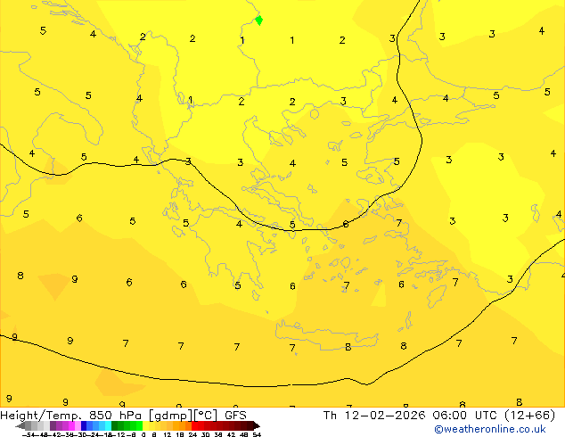The width and height of the screenshot is (565, 437).
Task: Select the bright red legend swatch at 24
Action: [194, 425]
